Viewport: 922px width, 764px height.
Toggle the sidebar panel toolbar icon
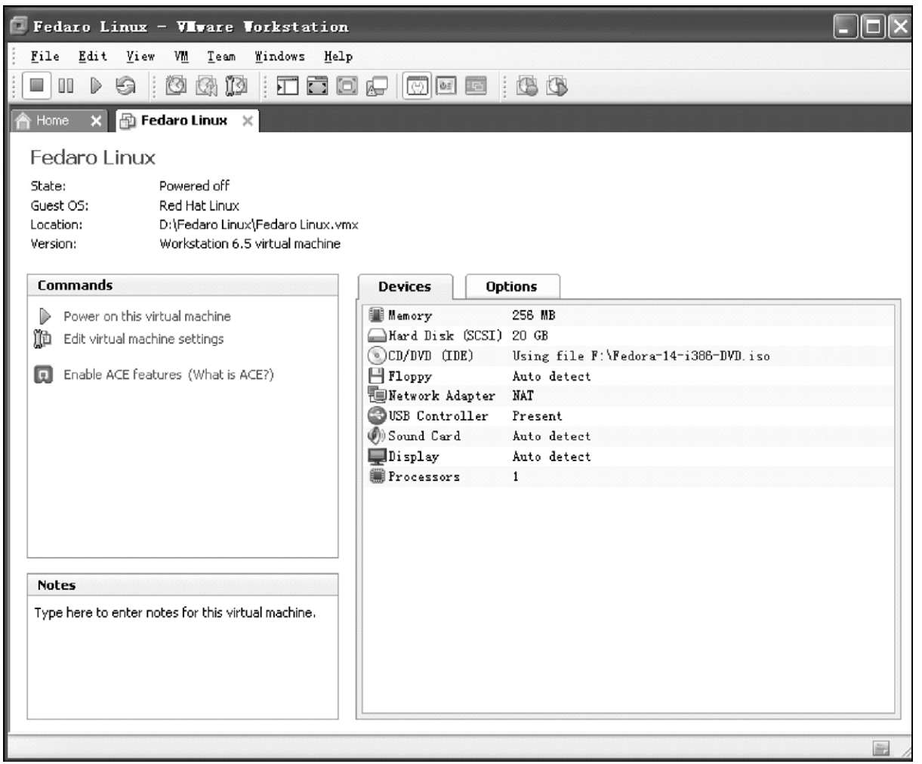click(x=288, y=86)
